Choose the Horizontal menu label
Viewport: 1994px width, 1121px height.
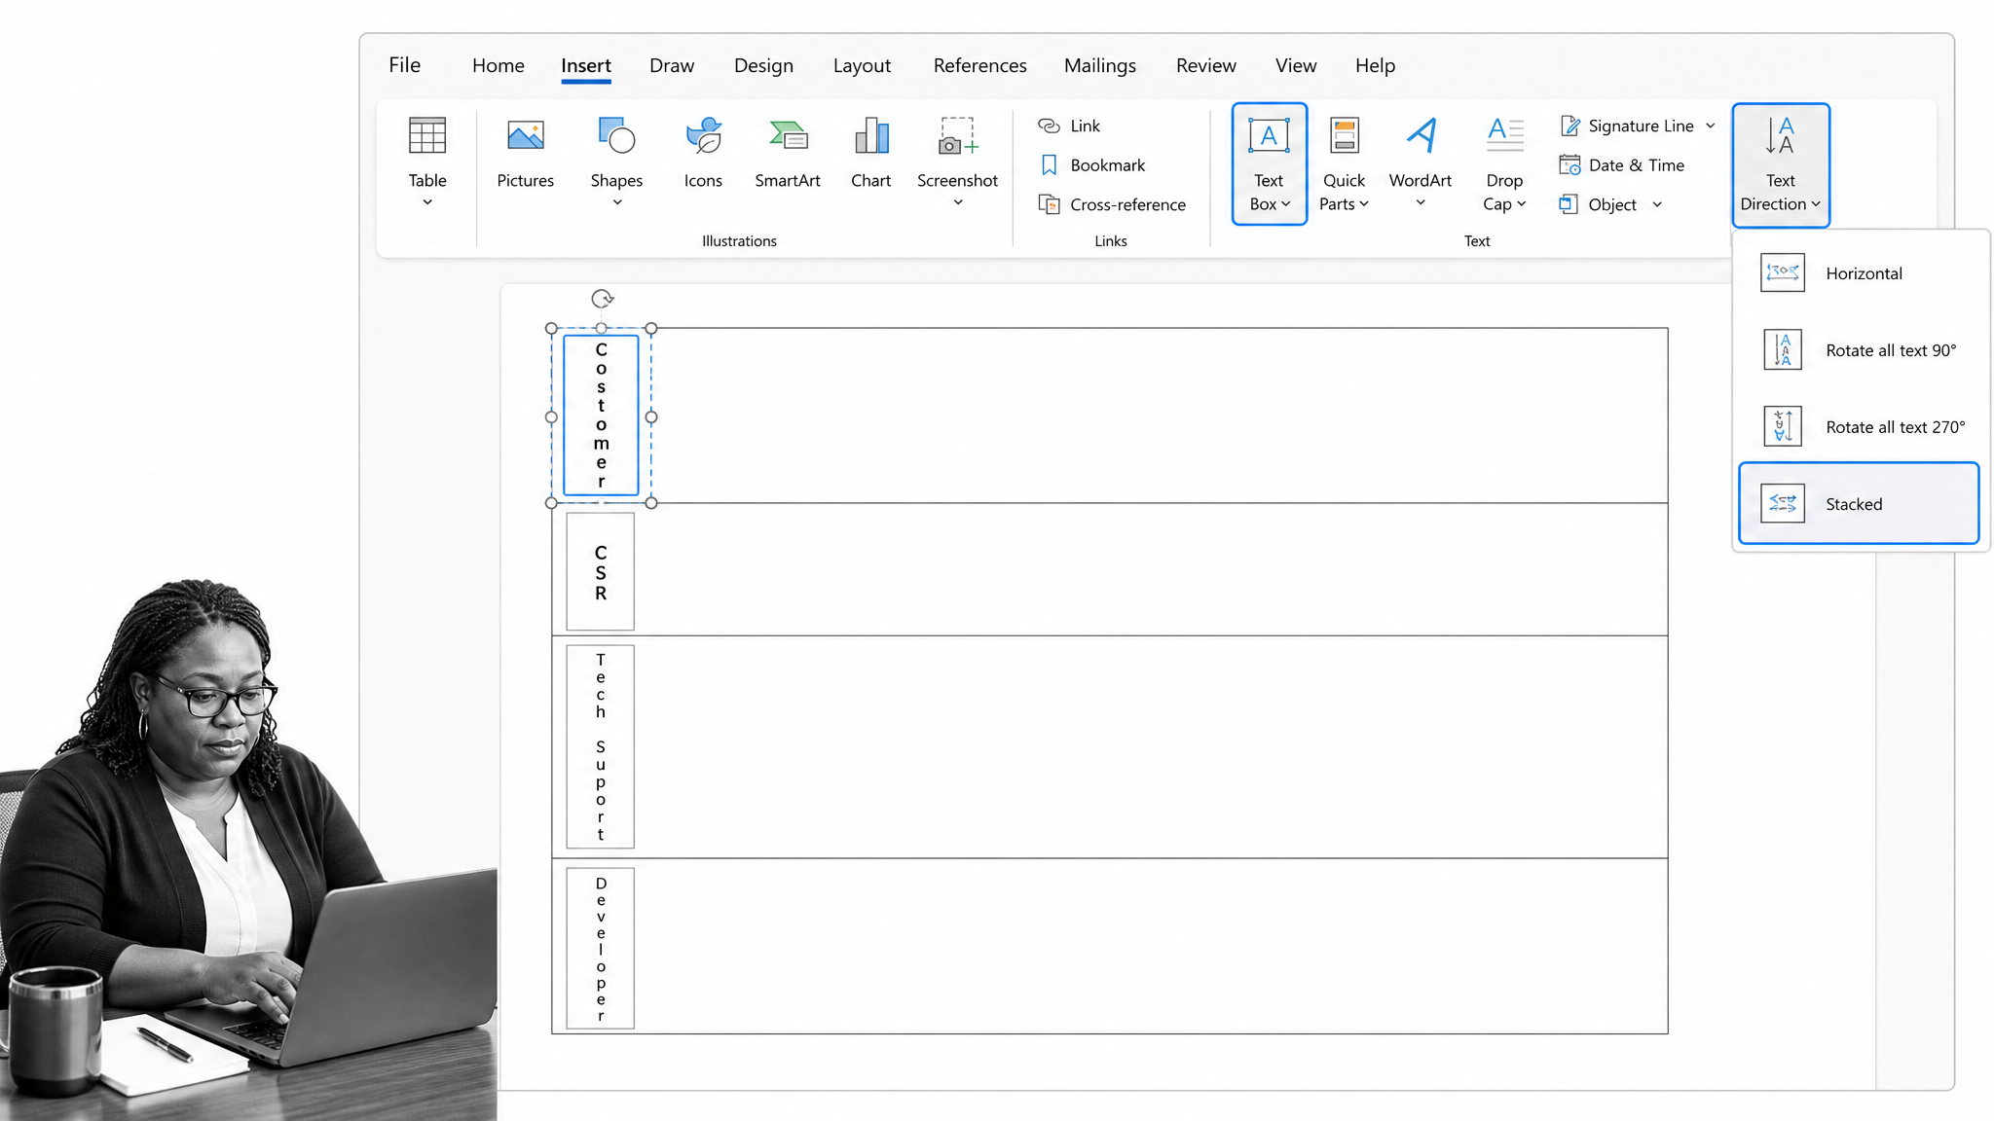coord(1864,273)
